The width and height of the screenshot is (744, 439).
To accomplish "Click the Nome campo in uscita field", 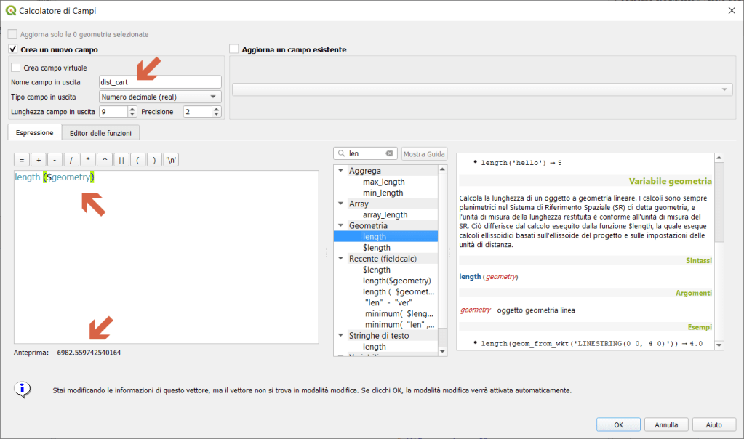I will [160, 82].
